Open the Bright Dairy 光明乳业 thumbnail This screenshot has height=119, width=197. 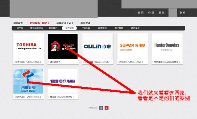point(28,81)
